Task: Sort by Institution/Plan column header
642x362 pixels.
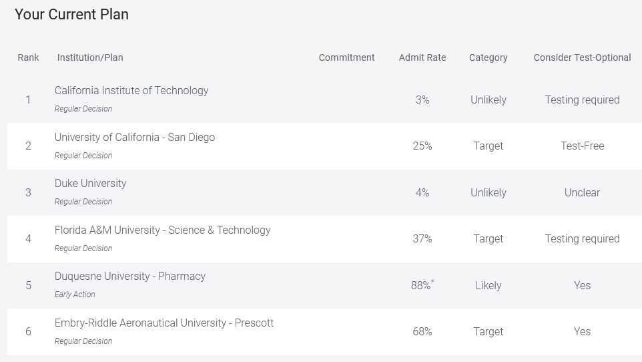Action: pyautogui.click(x=90, y=57)
